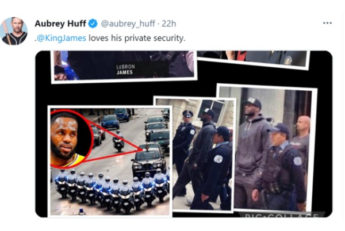Open Aubrey Huff's profile avatar
The height and width of the screenshot is (231, 345).
click(14, 31)
